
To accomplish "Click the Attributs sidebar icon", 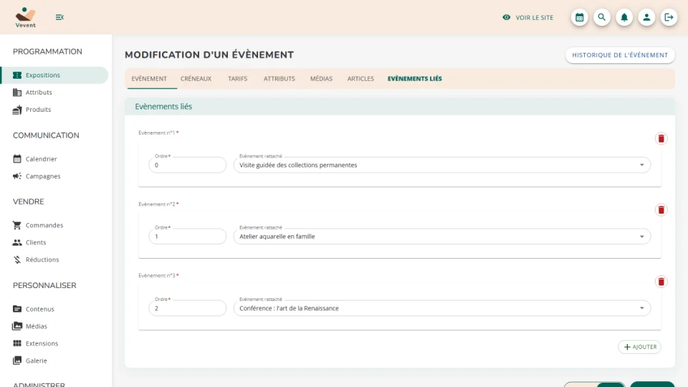I will click(17, 92).
